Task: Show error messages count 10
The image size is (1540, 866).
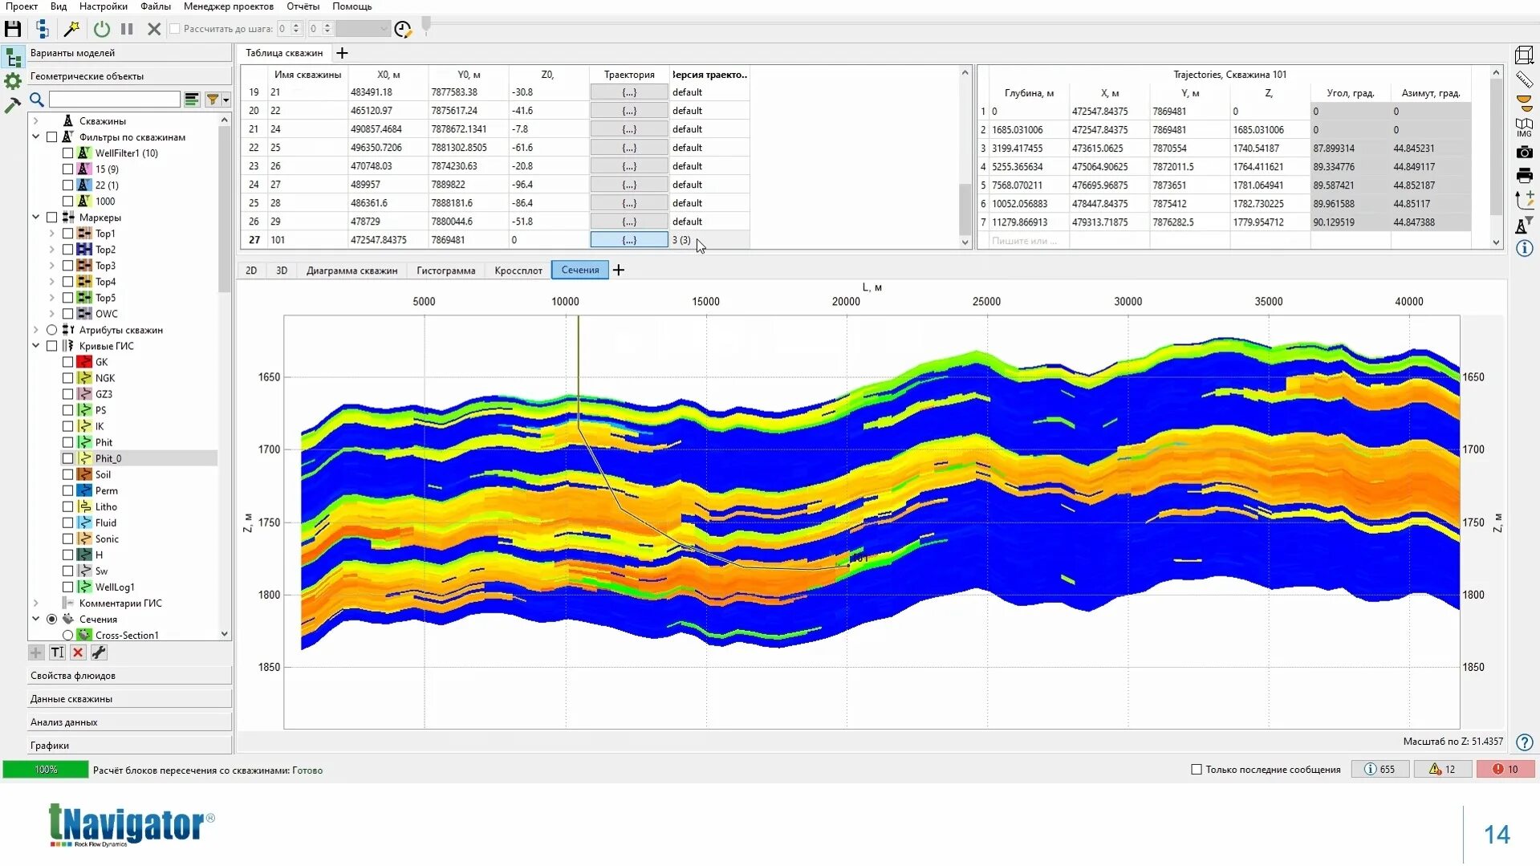Action: [1505, 769]
